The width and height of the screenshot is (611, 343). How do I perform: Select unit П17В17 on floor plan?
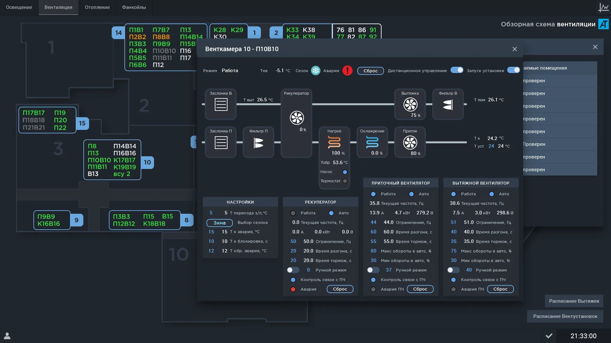click(34, 113)
